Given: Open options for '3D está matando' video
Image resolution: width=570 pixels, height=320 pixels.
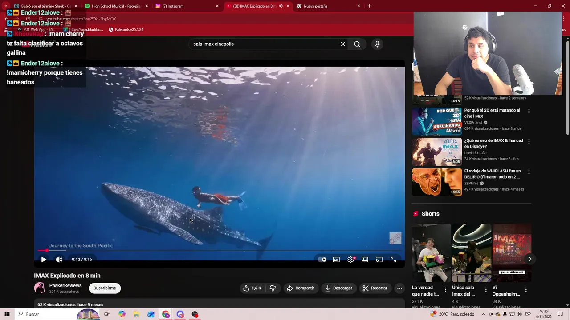Looking at the screenshot, I should point(529,111).
